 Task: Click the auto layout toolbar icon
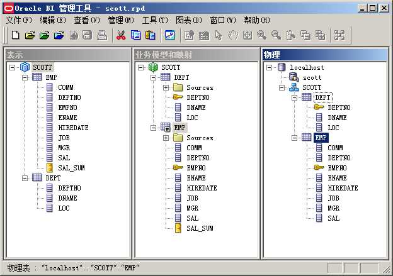click(339, 35)
